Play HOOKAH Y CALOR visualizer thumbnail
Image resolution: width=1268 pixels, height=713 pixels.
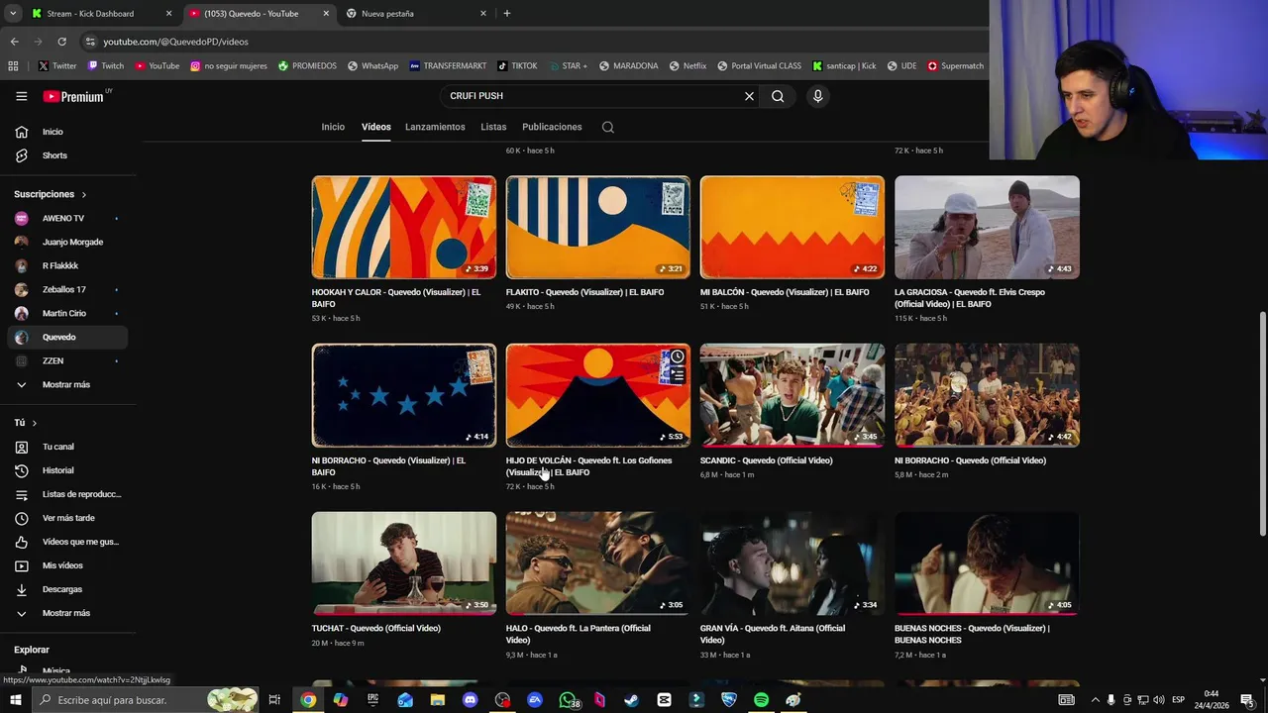pos(404,228)
